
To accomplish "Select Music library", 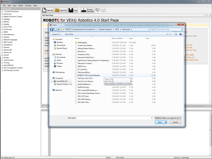I will click(59, 60).
